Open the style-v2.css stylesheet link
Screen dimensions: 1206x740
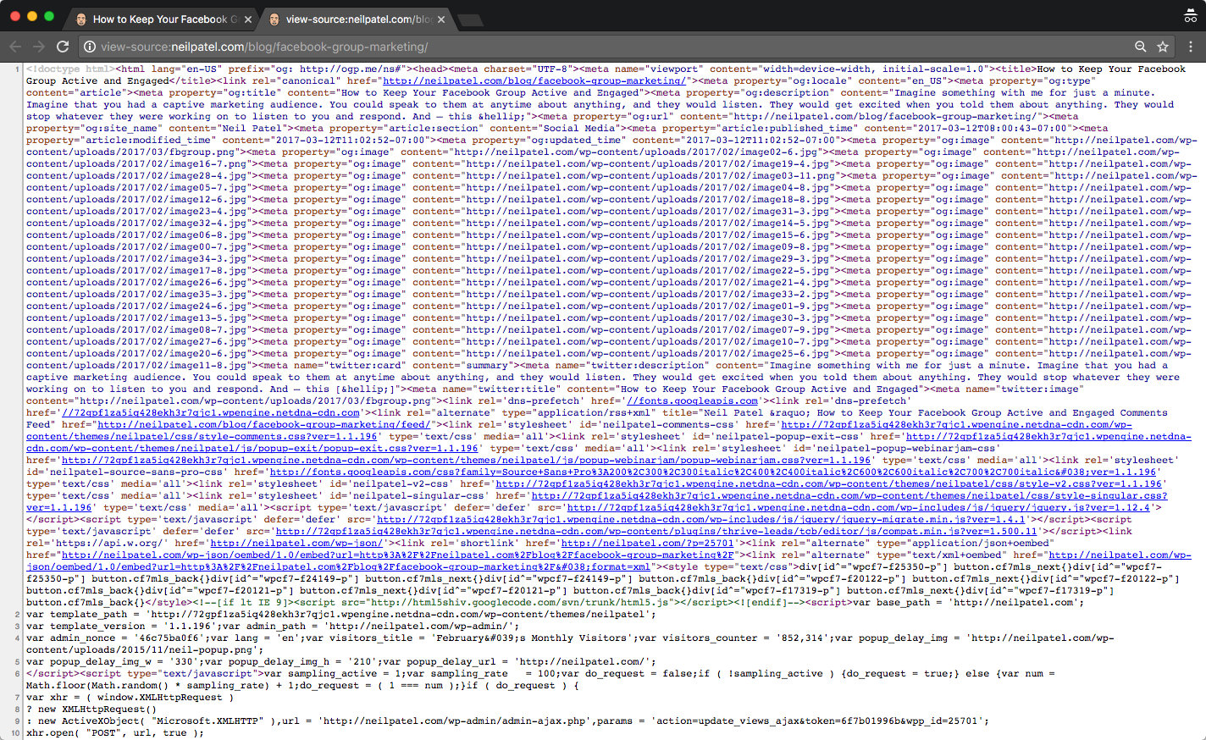[x=828, y=484]
